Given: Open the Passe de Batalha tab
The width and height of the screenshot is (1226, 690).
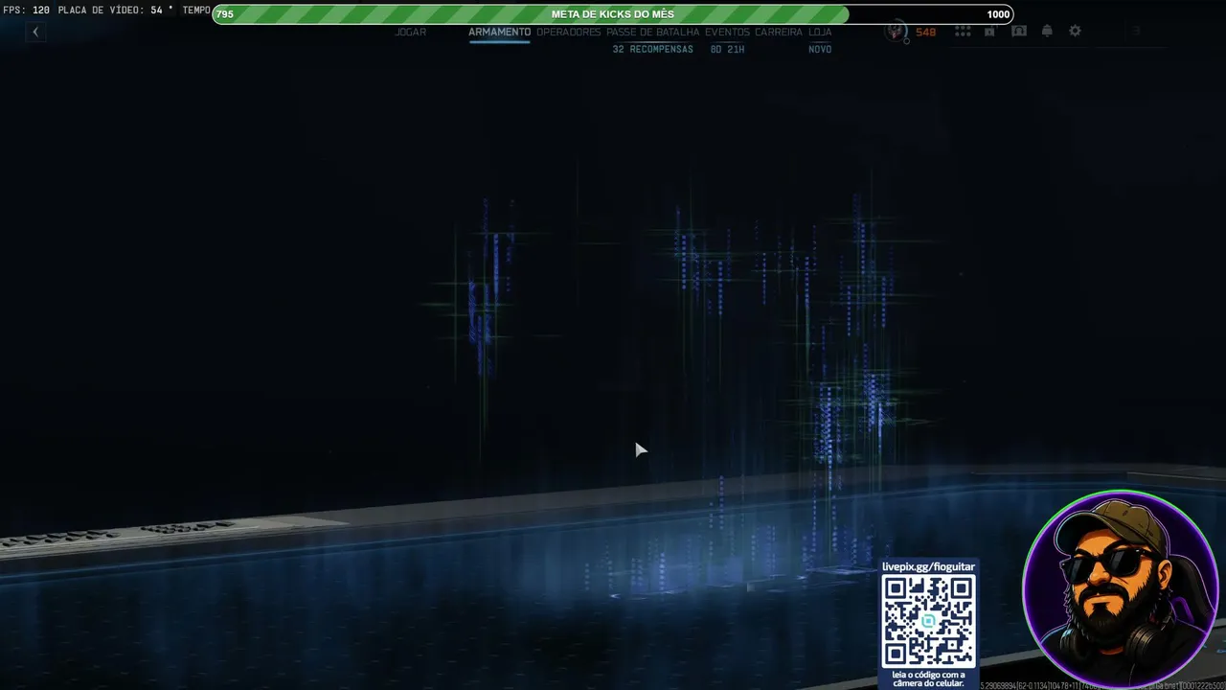Looking at the screenshot, I should tap(653, 32).
